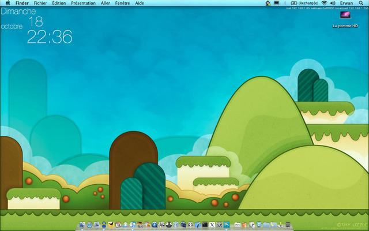369x231 pixels.
Task: Launch iCal calendar from the Dock
Action: coord(118,225)
